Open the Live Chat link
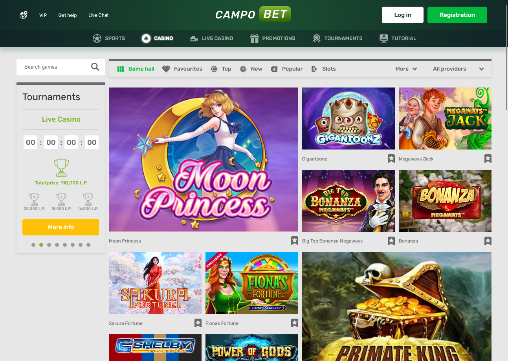 99,15
